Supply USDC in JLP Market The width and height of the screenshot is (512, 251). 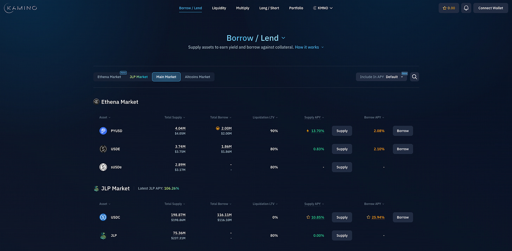(x=342, y=217)
